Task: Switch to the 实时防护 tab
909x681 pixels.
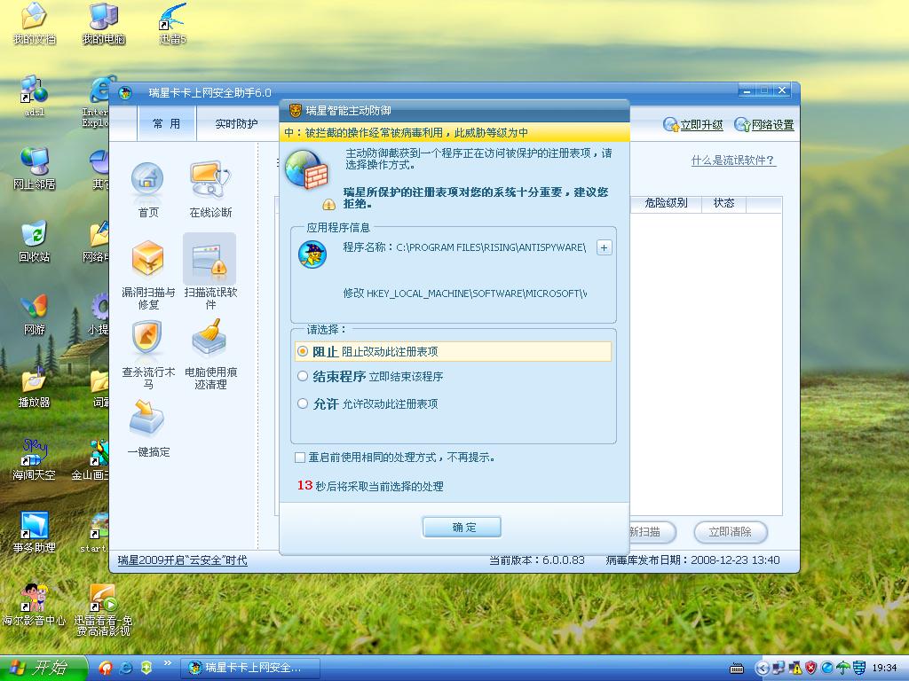Action: [236, 123]
